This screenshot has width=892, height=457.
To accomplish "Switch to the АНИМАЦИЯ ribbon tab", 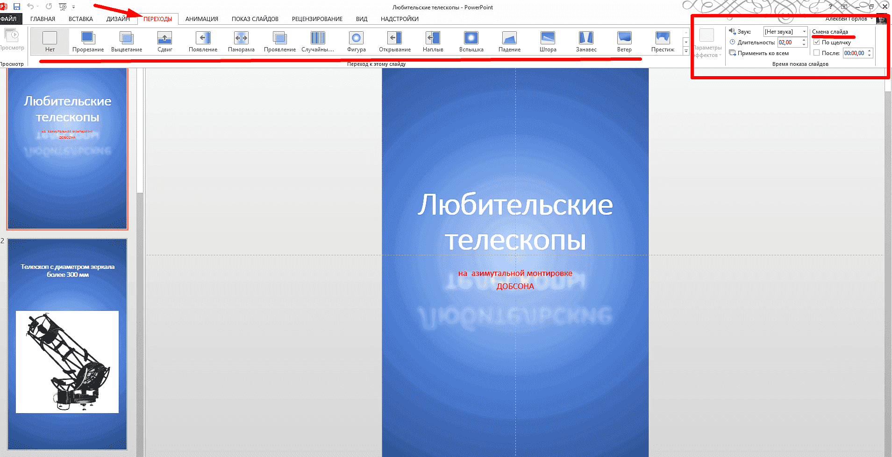I will click(202, 19).
